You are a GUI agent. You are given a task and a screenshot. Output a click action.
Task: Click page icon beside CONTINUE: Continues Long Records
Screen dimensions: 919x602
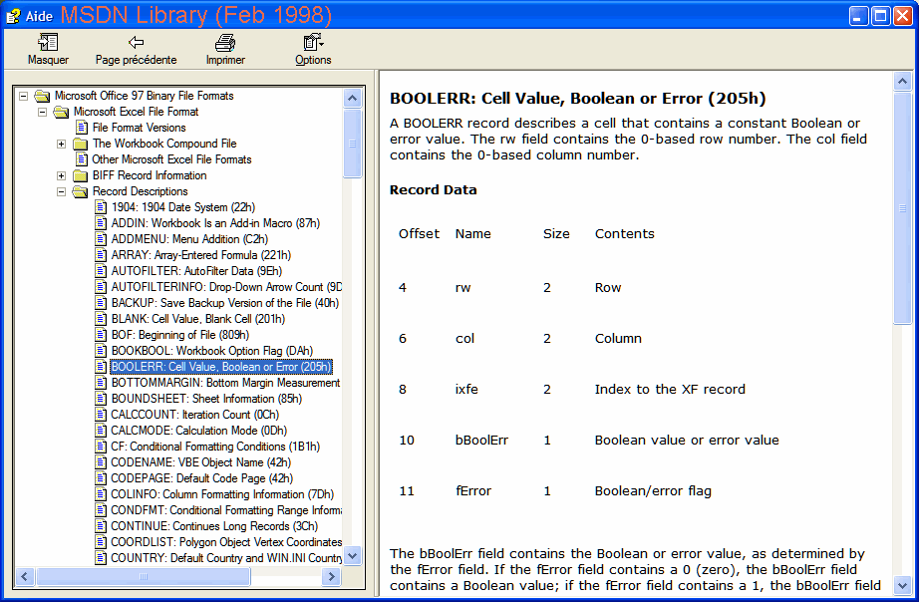[101, 526]
